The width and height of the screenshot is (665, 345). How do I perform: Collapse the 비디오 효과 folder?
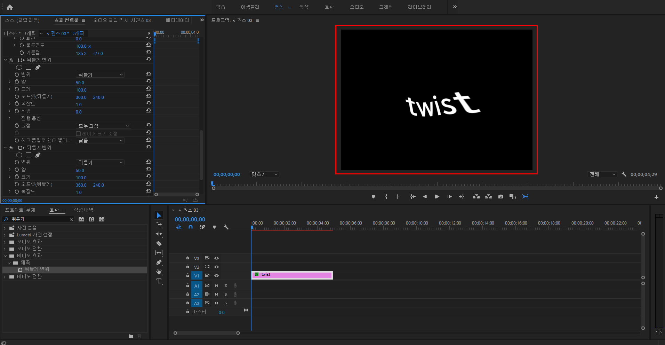(5, 256)
